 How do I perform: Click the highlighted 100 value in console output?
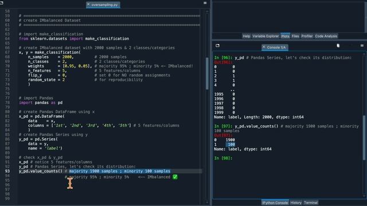pyautogui.click(x=231, y=145)
